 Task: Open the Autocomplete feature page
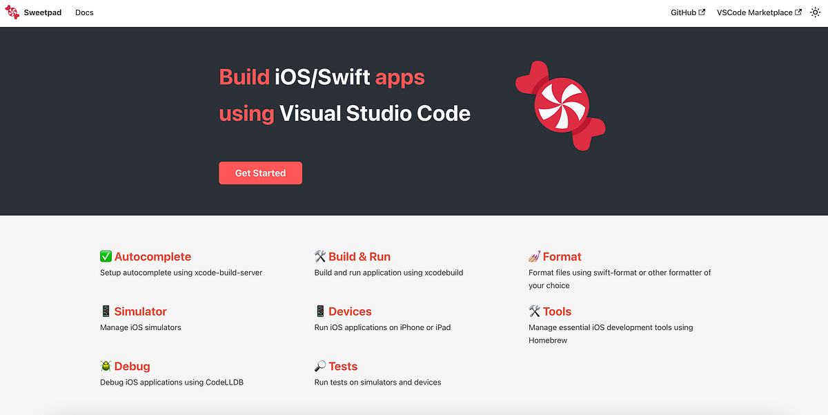[x=153, y=256]
